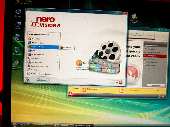Click the Did you know RSS feed icon
Viewport: 170px width, 127px height.
point(84,90)
